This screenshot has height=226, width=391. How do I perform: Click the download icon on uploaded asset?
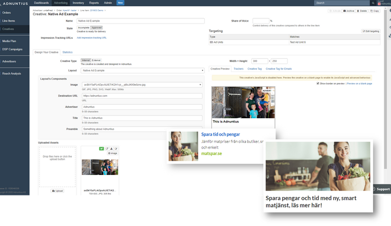[x=111, y=149]
